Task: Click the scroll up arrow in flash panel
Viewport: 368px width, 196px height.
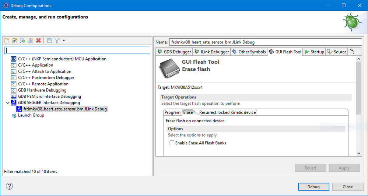Action: [x=359, y=59]
